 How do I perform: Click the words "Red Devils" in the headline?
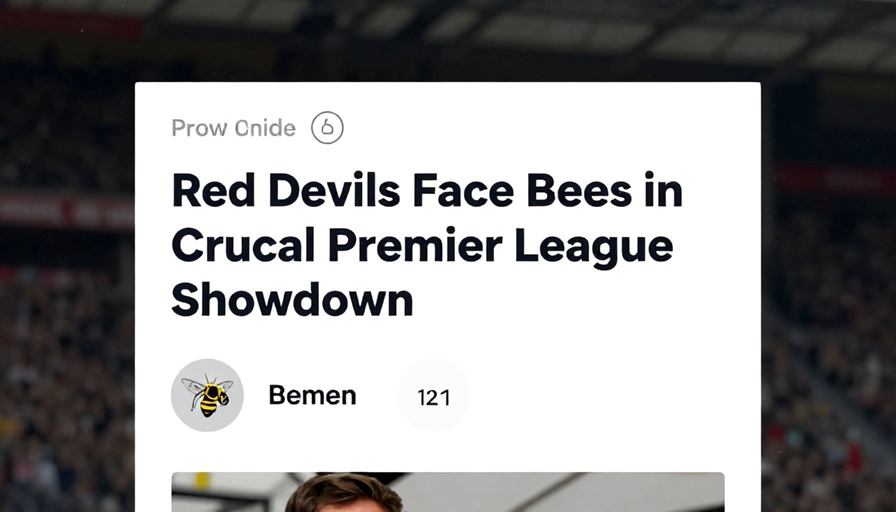pos(286,191)
